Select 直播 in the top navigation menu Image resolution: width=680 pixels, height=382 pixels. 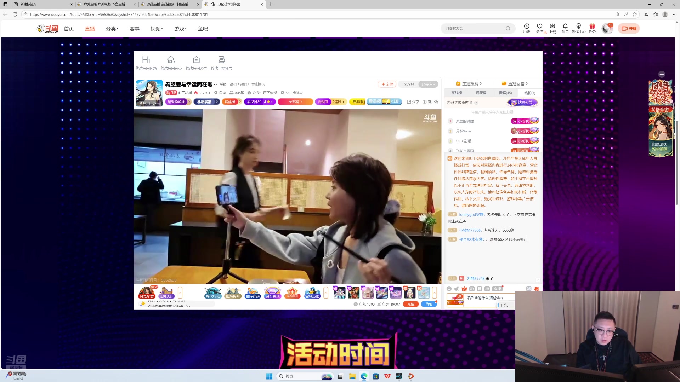[x=90, y=29]
